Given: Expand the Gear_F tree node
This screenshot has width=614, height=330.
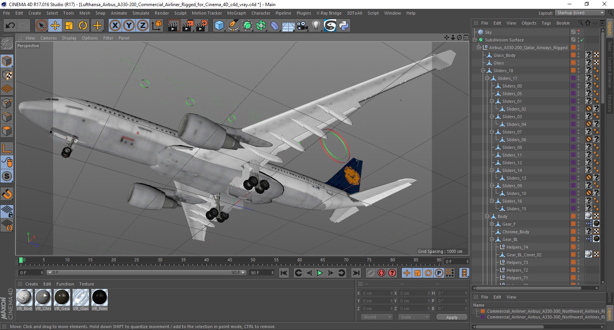Looking at the screenshot, I should 492,224.
